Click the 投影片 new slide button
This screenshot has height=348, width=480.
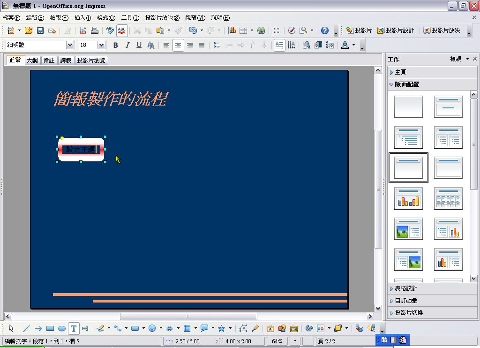(359, 30)
